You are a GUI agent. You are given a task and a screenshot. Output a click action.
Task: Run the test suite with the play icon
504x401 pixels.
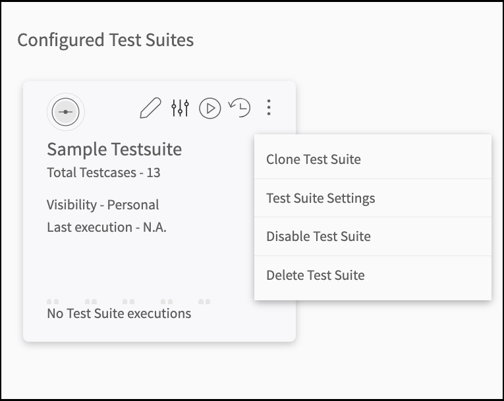[210, 108]
